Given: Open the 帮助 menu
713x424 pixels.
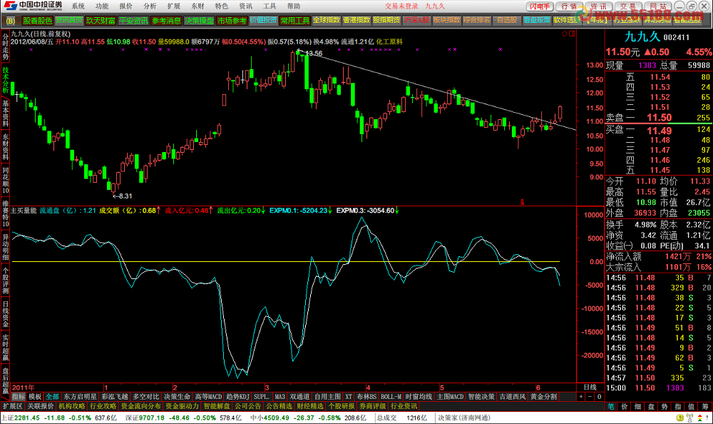Looking at the screenshot, I should 294,6.
